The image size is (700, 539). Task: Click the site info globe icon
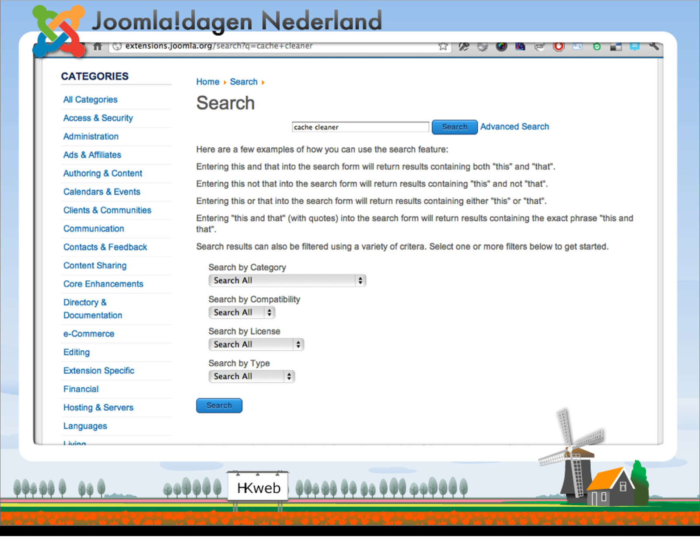(117, 46)
